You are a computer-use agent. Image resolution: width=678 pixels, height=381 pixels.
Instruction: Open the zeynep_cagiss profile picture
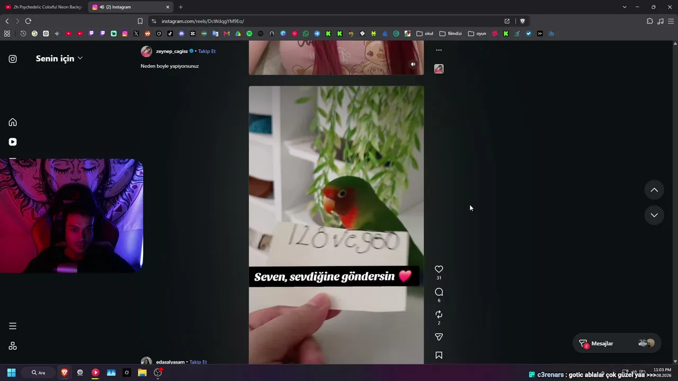[x=146, y=51]
